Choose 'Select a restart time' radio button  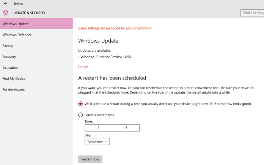[x=80, y=115]
